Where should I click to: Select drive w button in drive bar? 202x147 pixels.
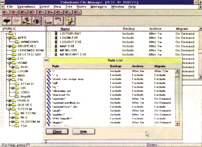pos(50,13)
